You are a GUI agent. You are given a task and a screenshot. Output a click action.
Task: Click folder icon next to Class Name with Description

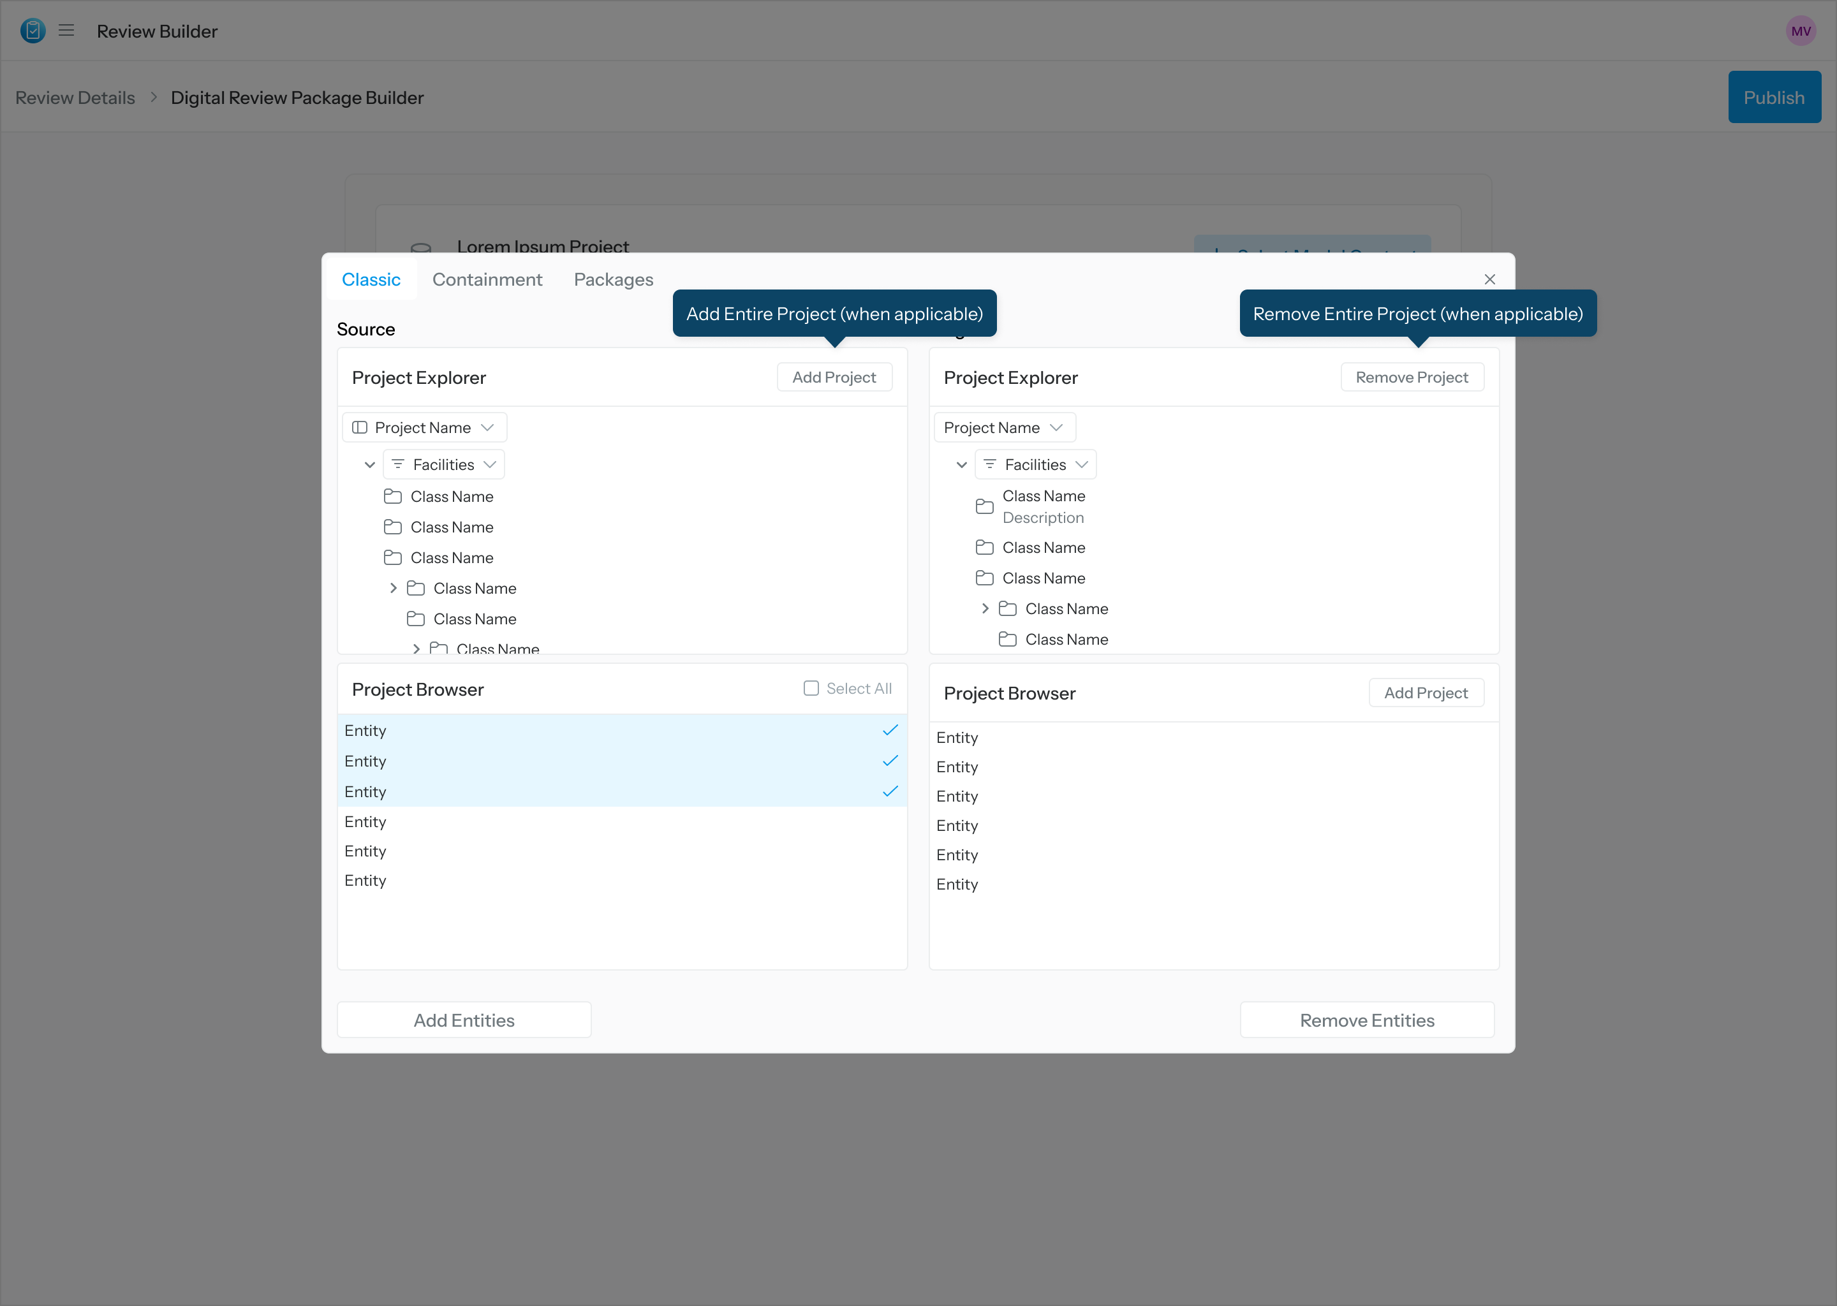click(x=984, y=506)
